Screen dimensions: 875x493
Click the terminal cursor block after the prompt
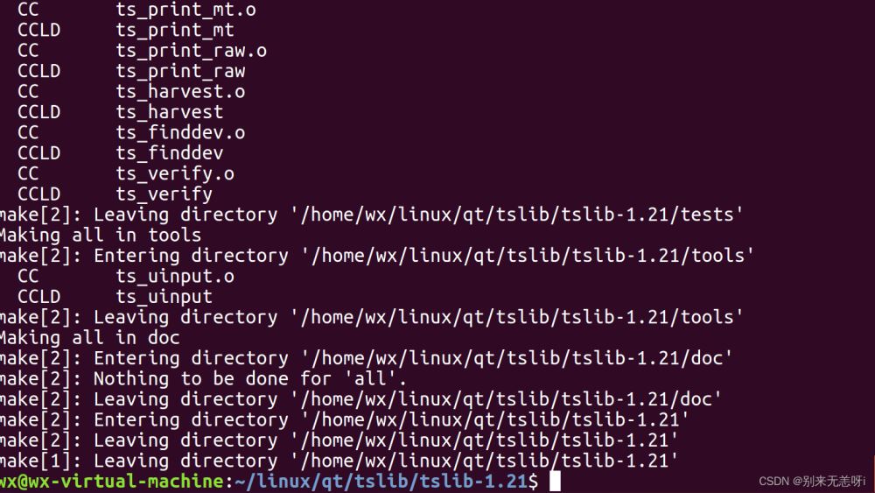(555, 481)
